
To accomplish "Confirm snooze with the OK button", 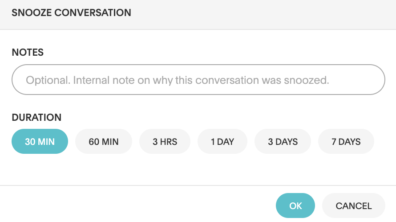I will (x=295, y=206).
